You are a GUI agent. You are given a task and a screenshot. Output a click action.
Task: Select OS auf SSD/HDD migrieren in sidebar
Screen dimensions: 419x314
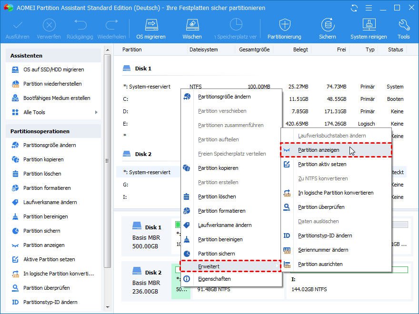53,69
